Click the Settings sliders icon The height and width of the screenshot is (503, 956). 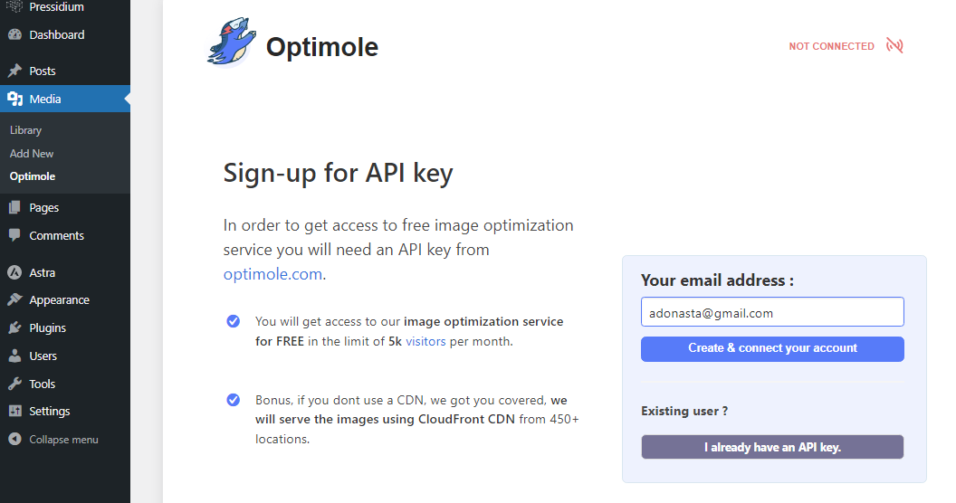[14, 411]
